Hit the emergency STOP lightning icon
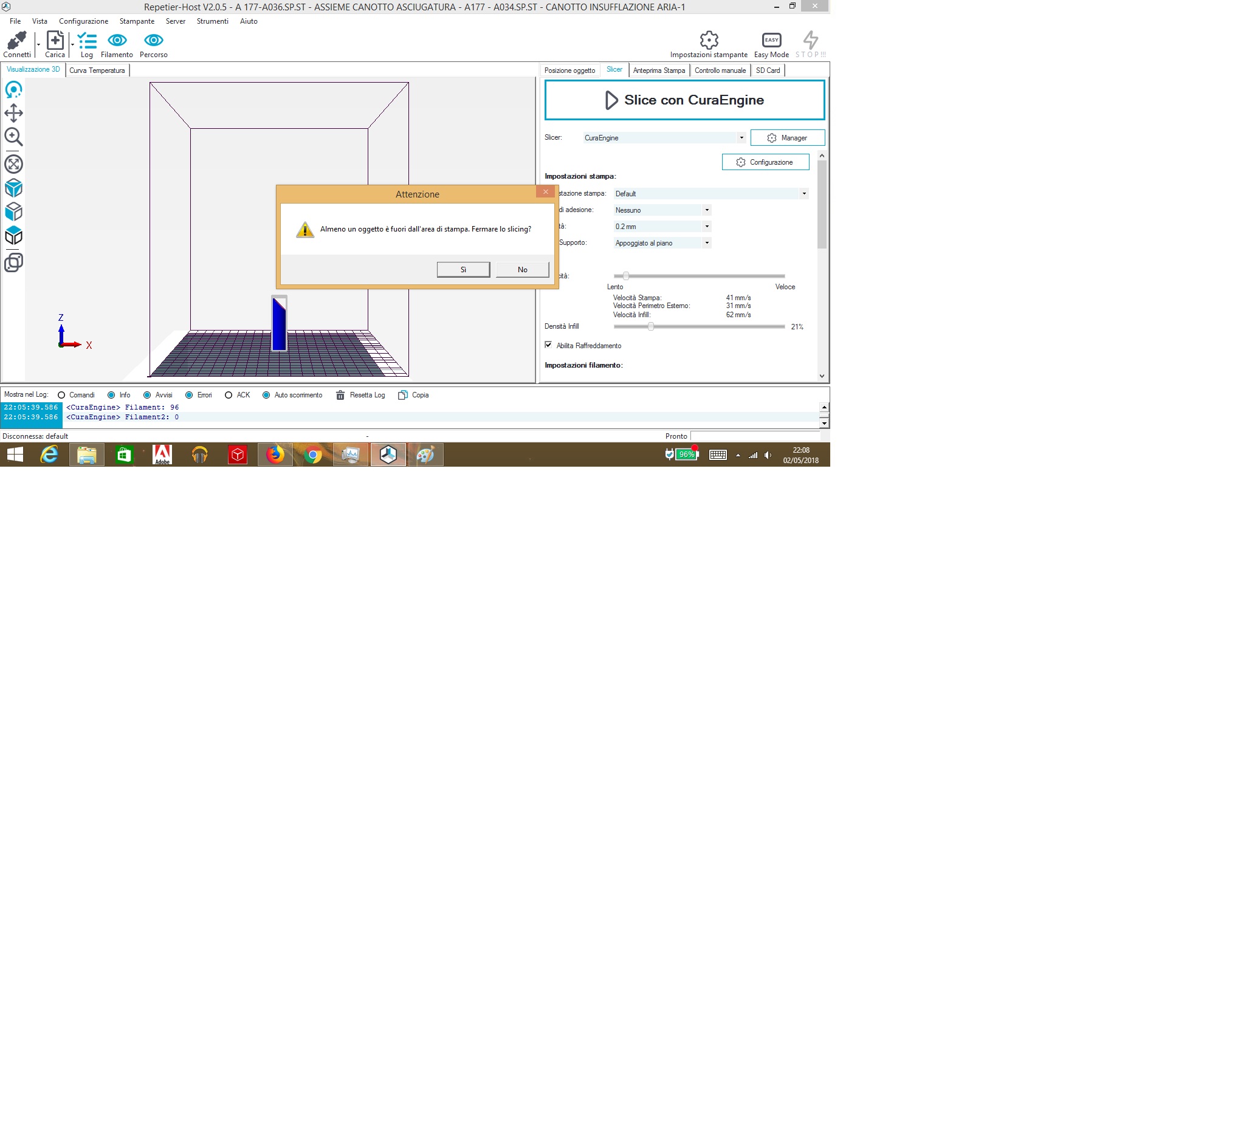1235x1143 pixels. click(811, 40)
